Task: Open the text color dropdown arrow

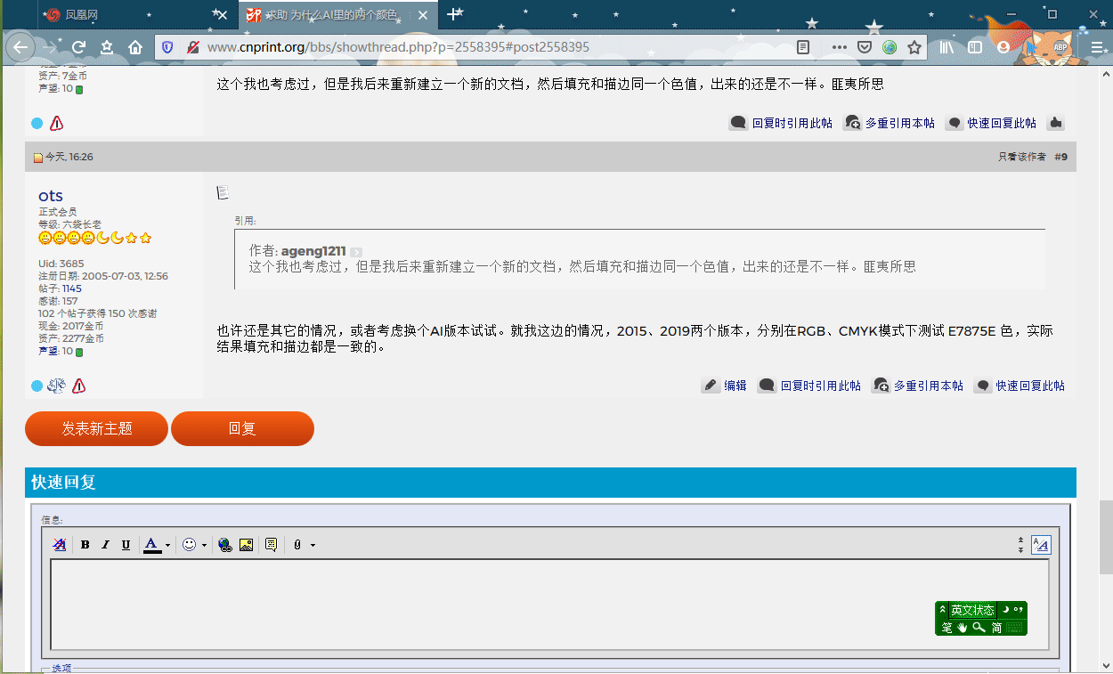Action: pyautogui.click(x=167, y=545)
